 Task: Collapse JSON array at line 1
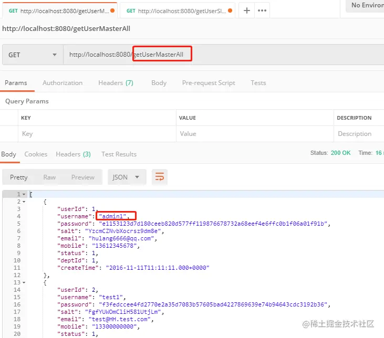point(24,194)
